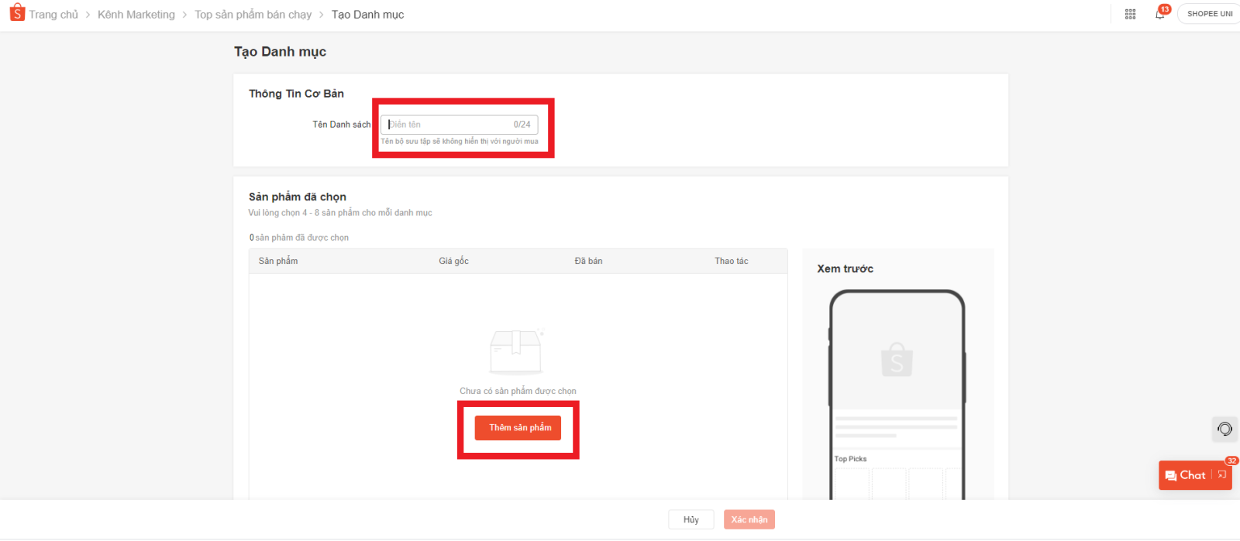
Task: Click the Chat pop-out window icon
Action: coord(1222,475)
